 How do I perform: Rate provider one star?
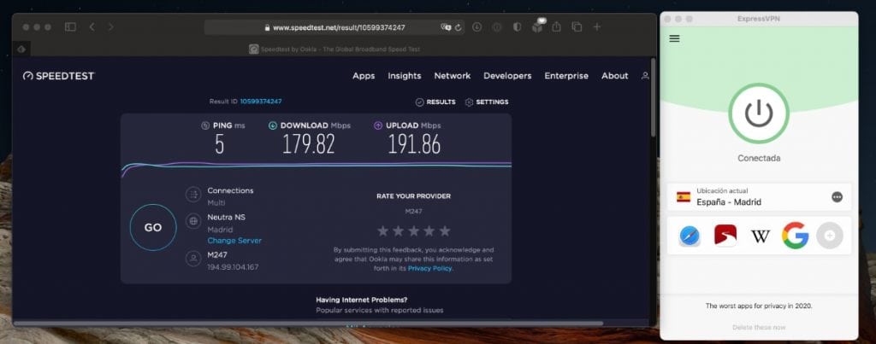pyautogui.click(x=382, y=230)
